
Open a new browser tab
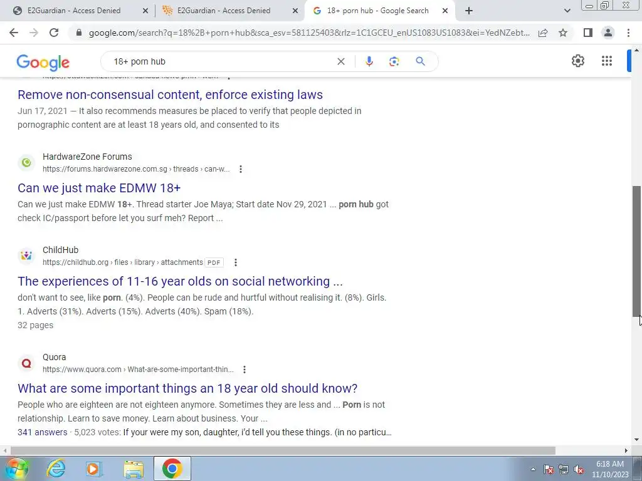click(x=469, y=11)
